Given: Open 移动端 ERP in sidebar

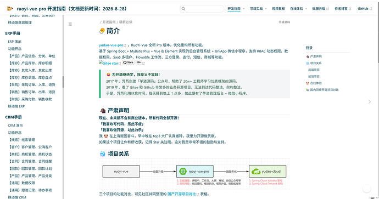Looking at the screenshot, I should point(16,106).
